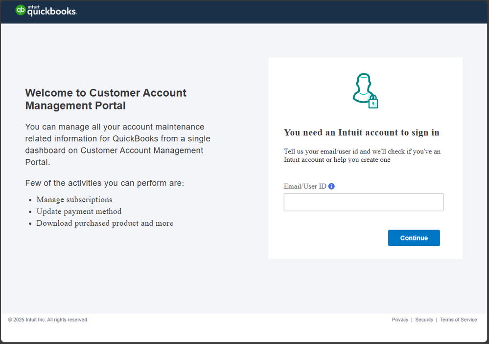Click the small intuit text above quickbooks

pyautogui.click(x=33, y=6)
